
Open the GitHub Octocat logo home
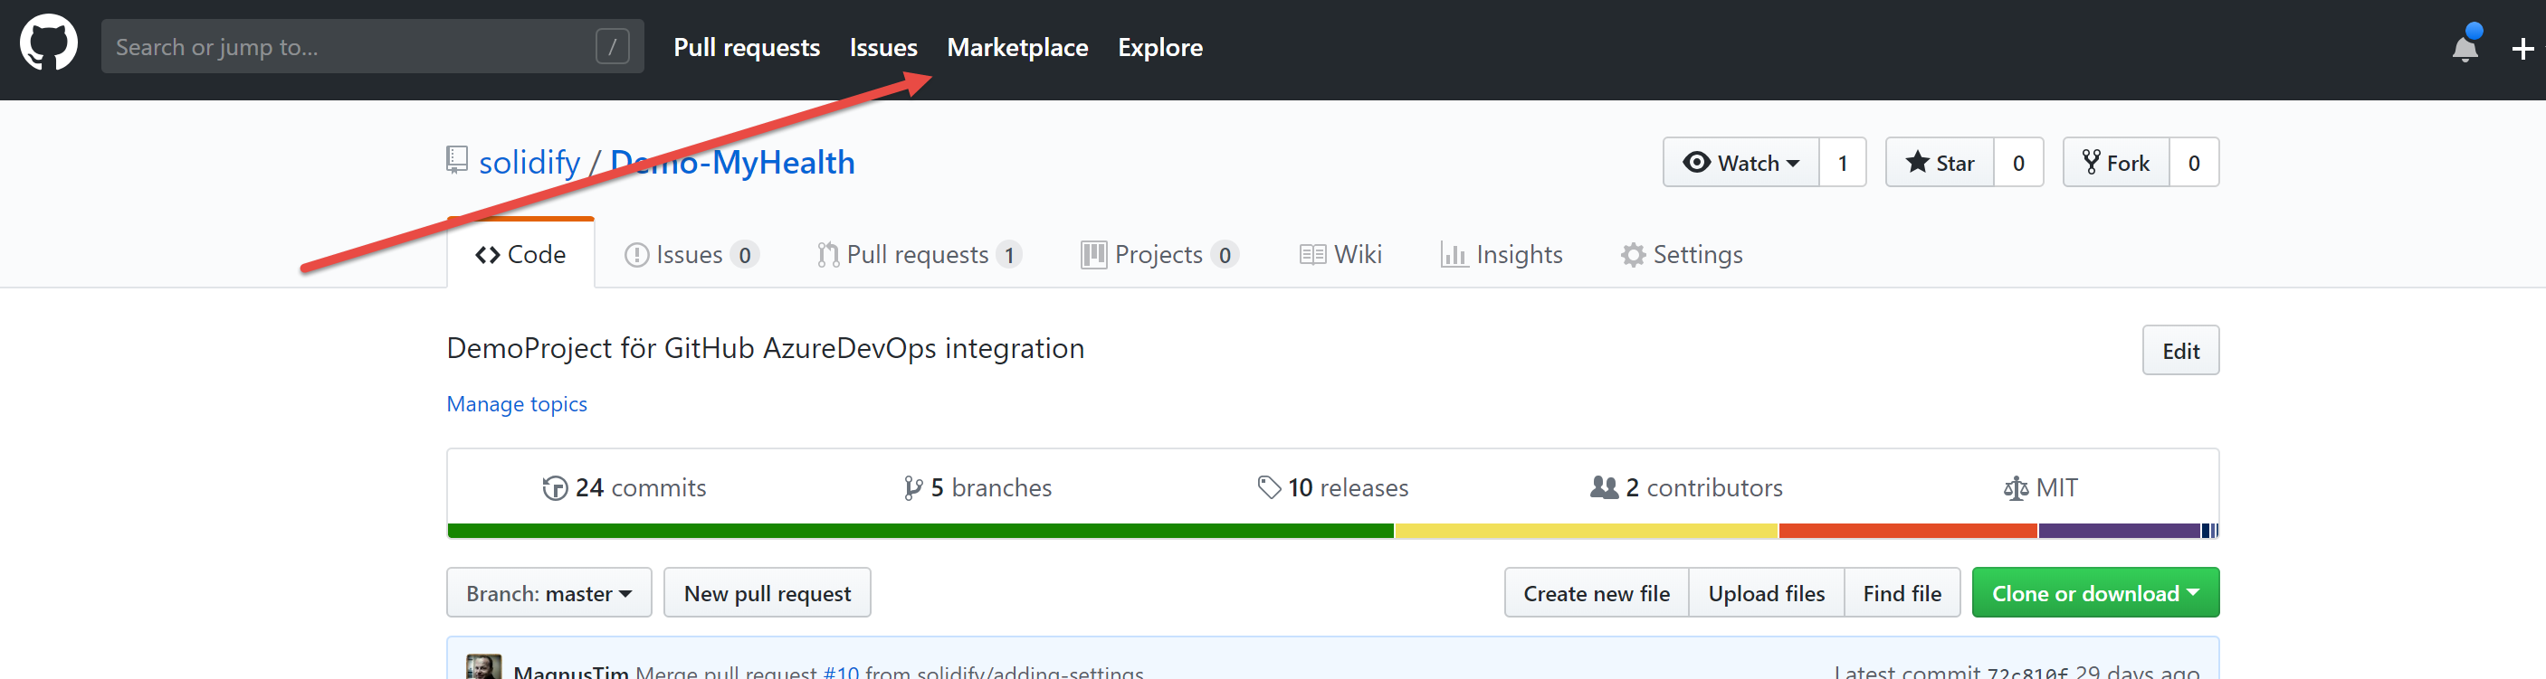(49, 42)
